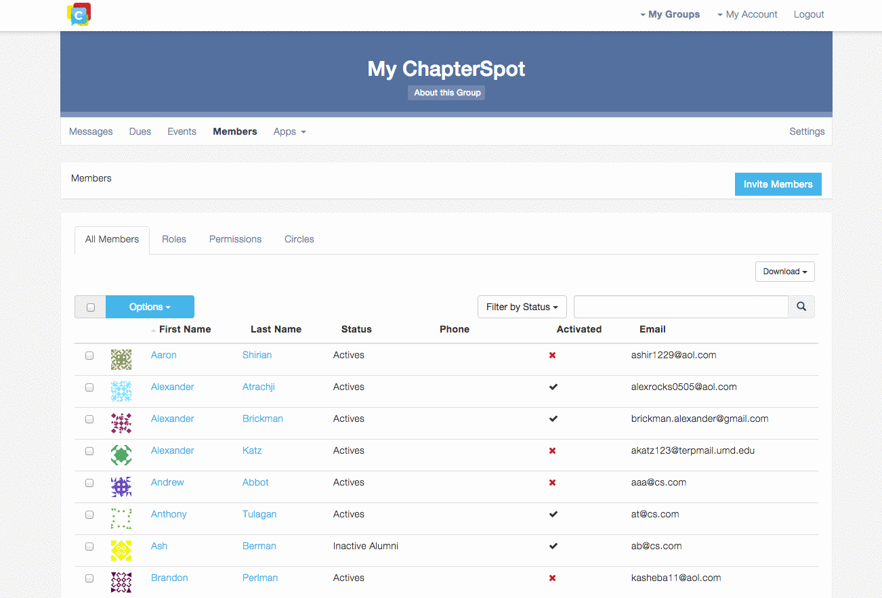The height and width of the screenshot is (598, 882).
Task: Open Alexander Brickman's avatar image
Action: 121,423
